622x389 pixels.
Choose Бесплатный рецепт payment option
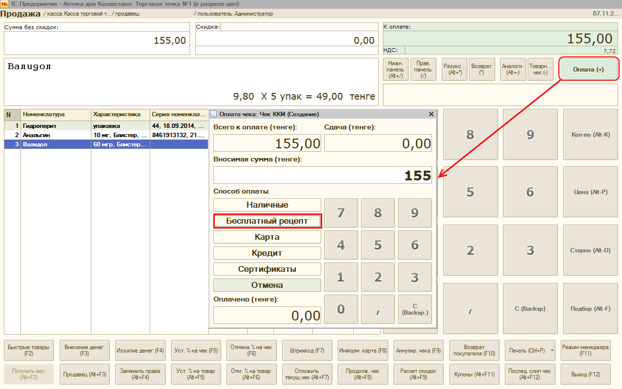(x=267, y=221)
